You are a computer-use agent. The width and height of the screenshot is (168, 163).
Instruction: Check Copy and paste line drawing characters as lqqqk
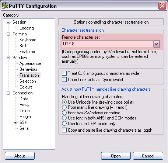click(64, 130)
